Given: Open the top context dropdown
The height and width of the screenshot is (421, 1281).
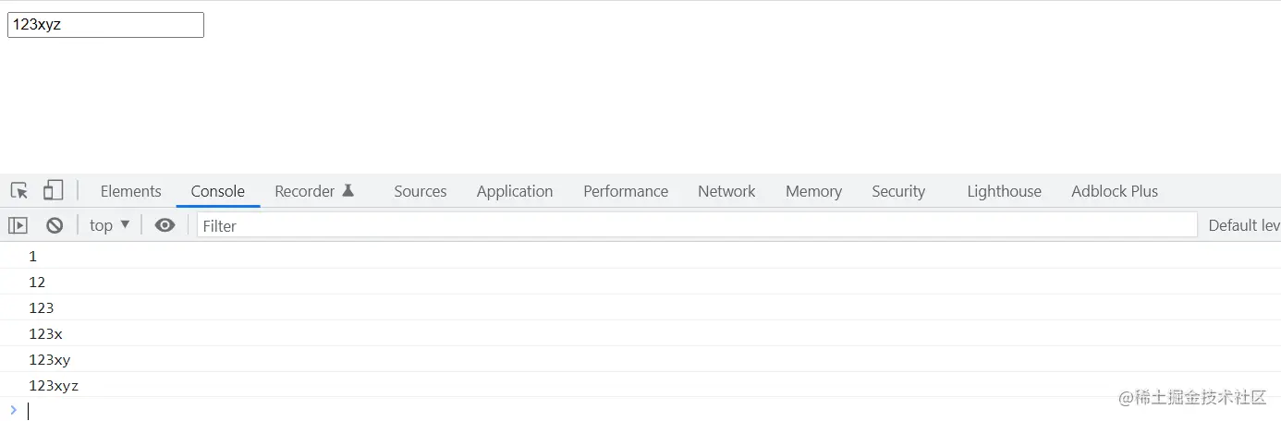Looking at the screenshot, I should tap(110, 225).
